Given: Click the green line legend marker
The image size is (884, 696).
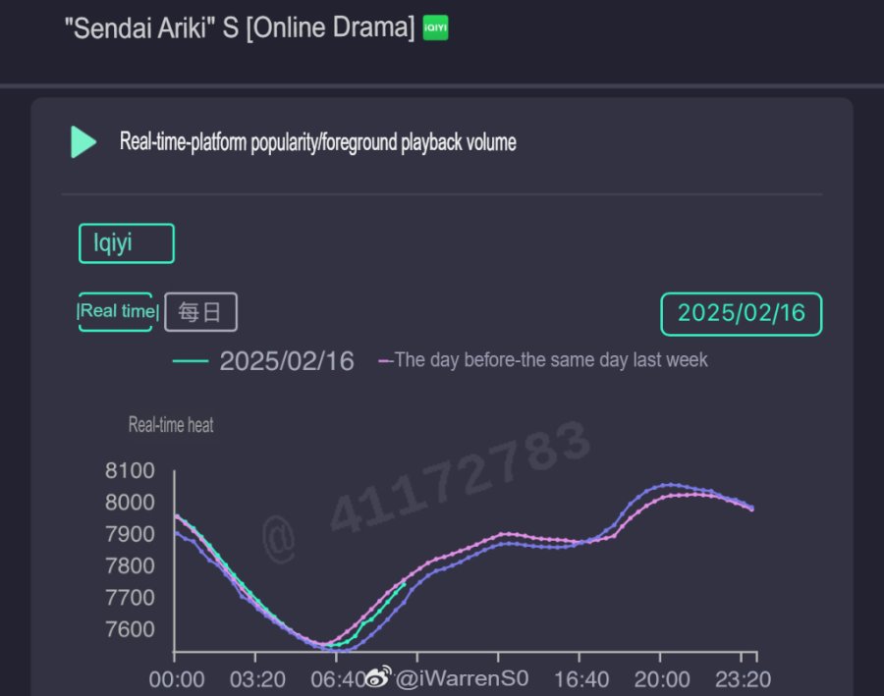Looking at the screenshot, I should click(190, 360).
